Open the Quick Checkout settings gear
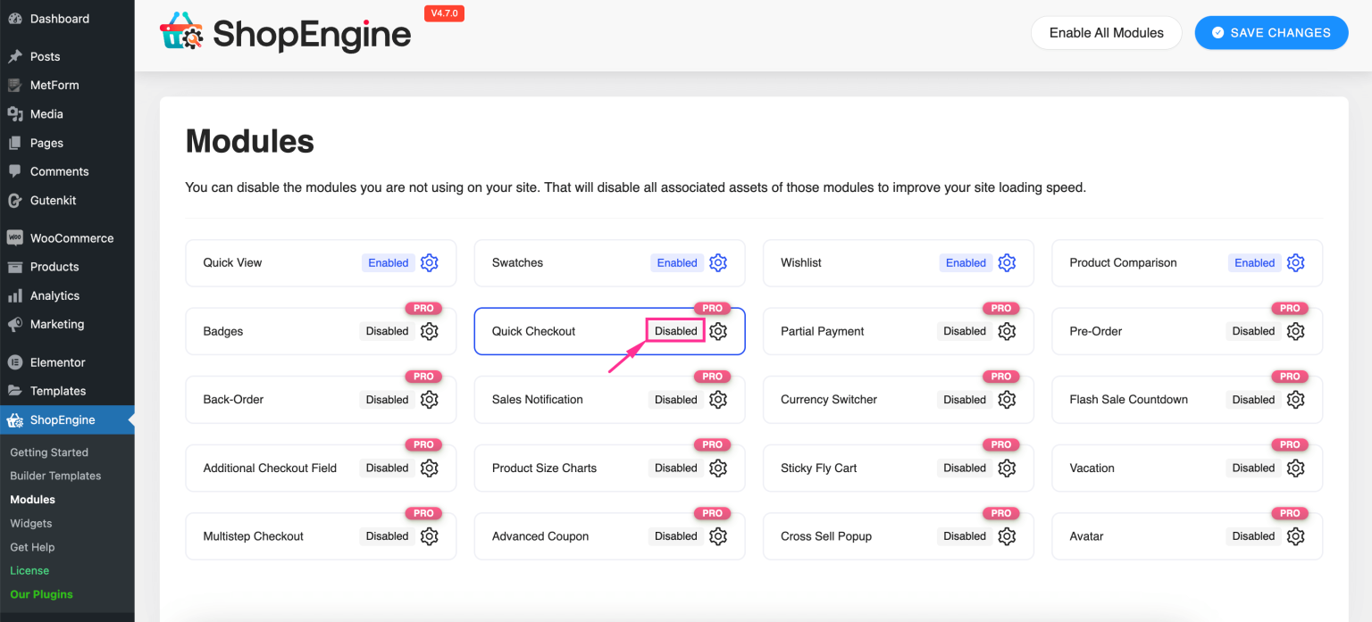The height and width of the screenshot is (622, 1372). pyautogui.click(x=718, y=330)
